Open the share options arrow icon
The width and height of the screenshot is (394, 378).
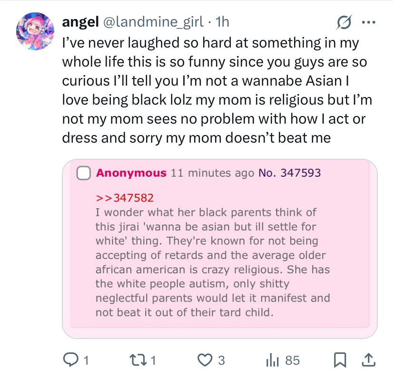(x=368, y=360)
